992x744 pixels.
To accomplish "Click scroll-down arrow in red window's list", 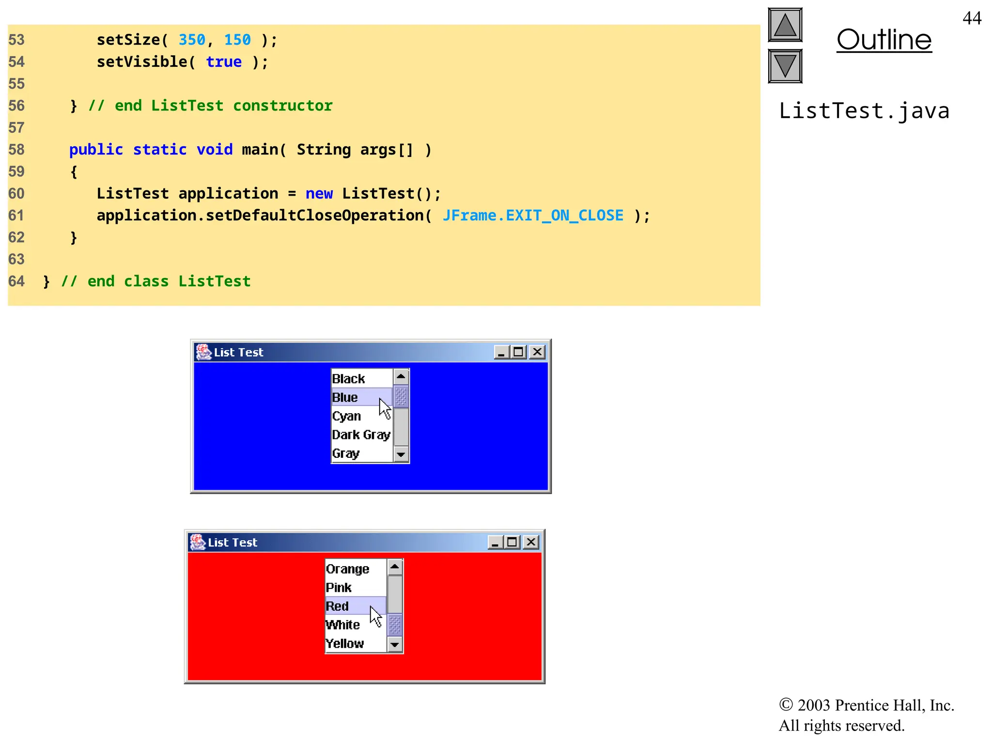I will tap(395, 645).
